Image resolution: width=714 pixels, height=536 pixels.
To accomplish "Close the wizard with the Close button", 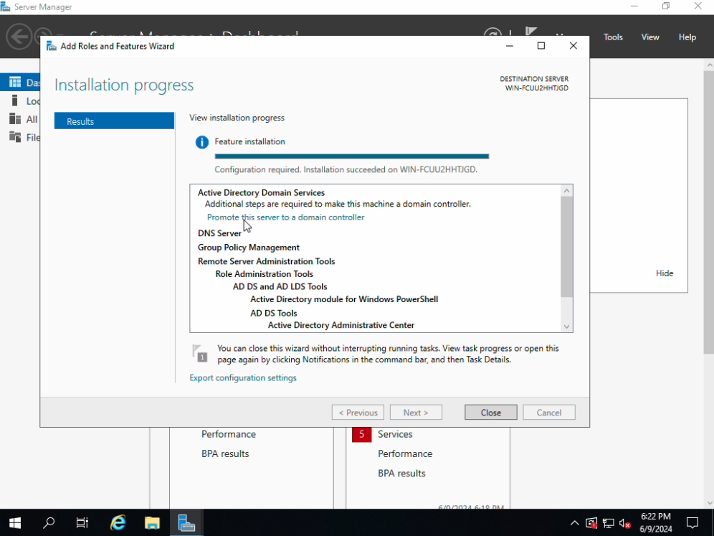I will pos(490,413).
